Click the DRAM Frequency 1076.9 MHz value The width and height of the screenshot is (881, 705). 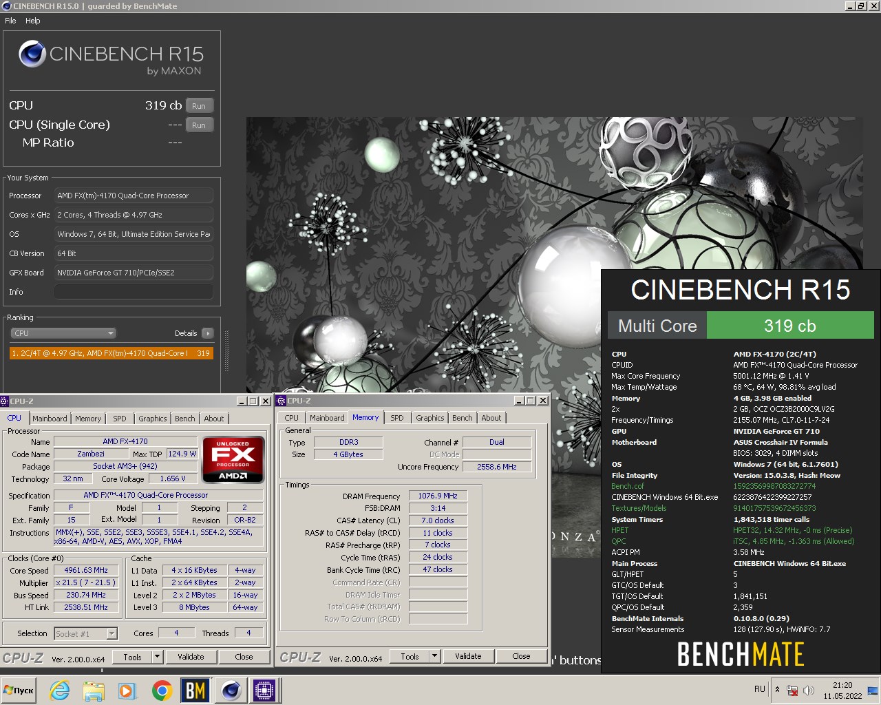438,496
